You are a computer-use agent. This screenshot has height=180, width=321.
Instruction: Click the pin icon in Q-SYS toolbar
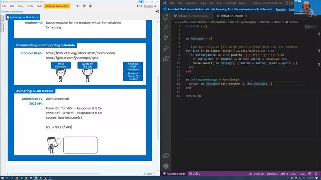click(x=90, y=6)
